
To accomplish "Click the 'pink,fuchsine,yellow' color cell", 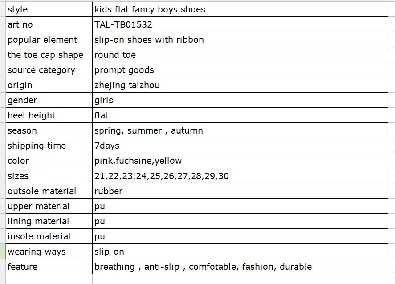I will (x=138, y=161).
